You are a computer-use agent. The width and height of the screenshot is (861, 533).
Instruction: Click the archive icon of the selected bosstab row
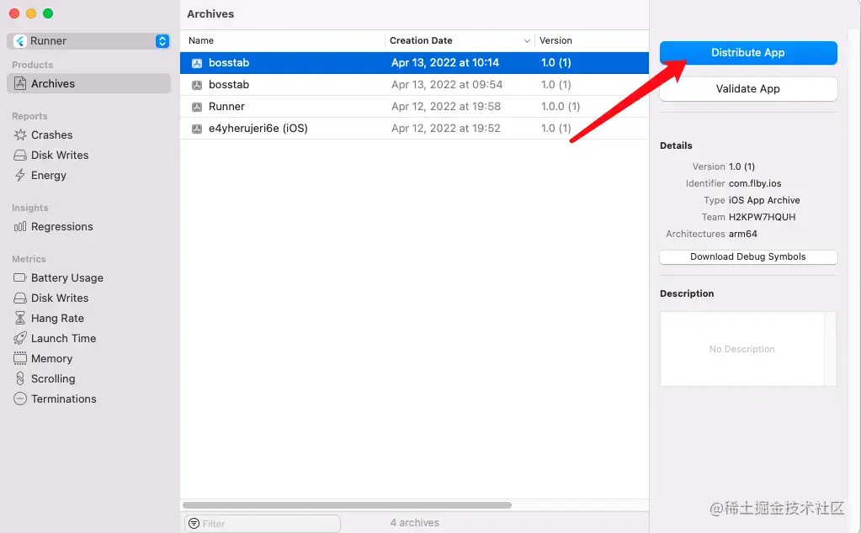point(197,63)
